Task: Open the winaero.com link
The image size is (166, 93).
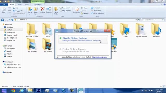Action: 99,57
